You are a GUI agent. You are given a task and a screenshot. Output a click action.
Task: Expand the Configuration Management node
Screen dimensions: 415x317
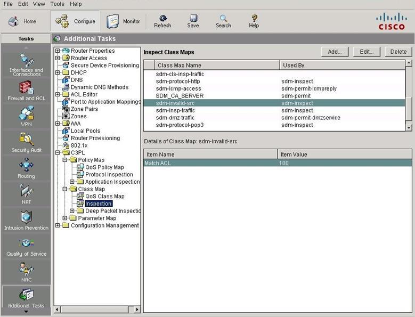pos(58,225)
